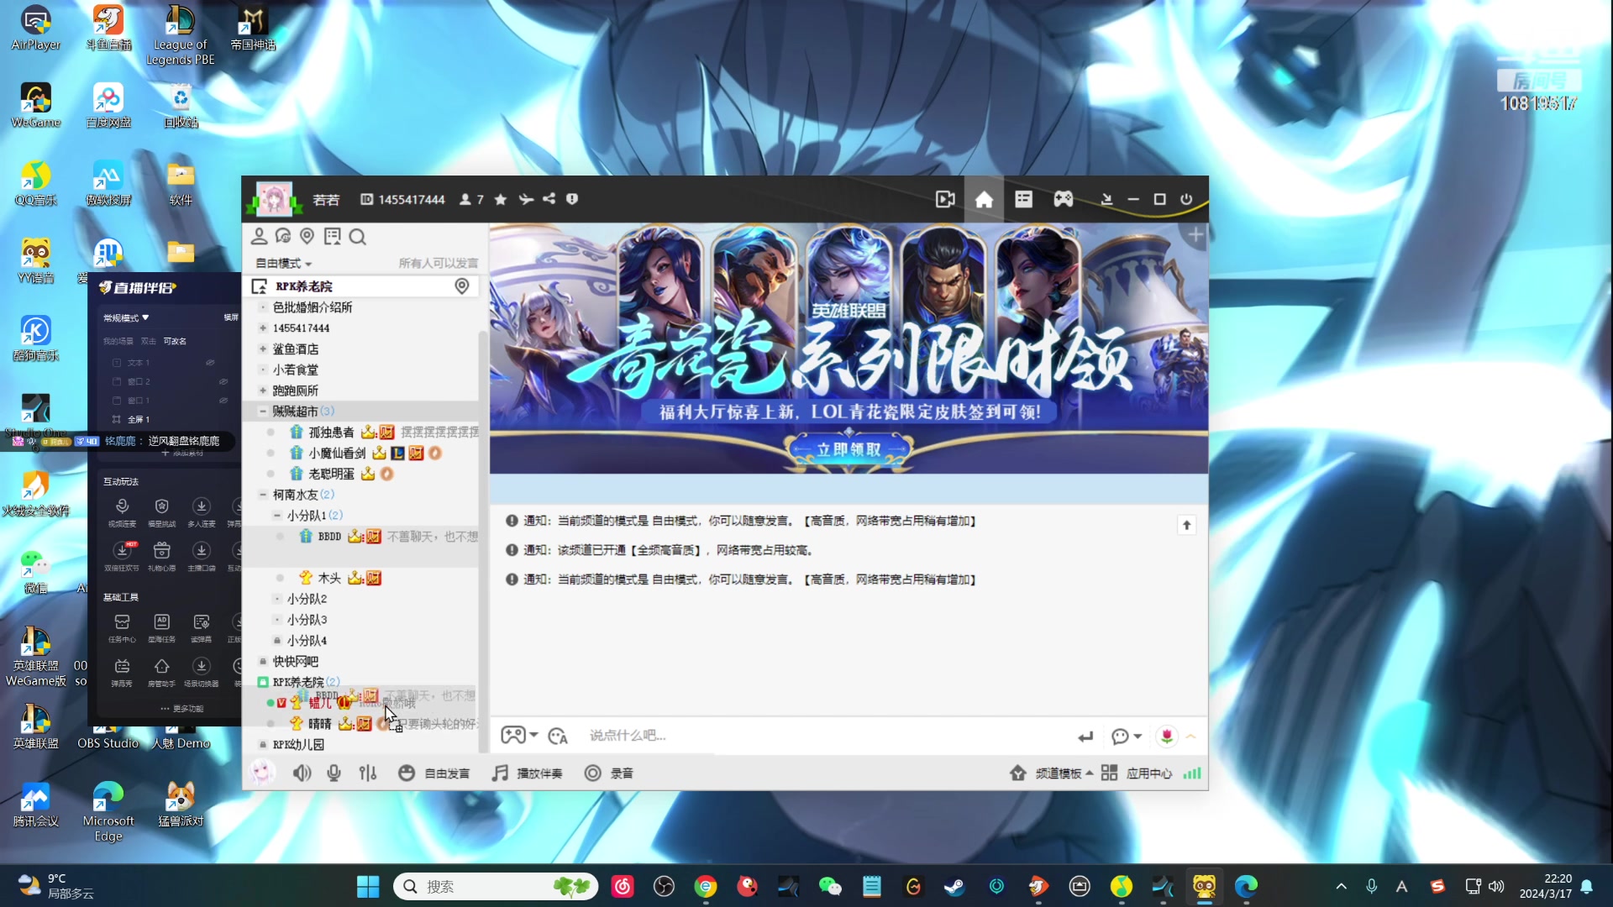Jump to top arrow in chat area
Screen dimensions: 1613x907
1187,525
